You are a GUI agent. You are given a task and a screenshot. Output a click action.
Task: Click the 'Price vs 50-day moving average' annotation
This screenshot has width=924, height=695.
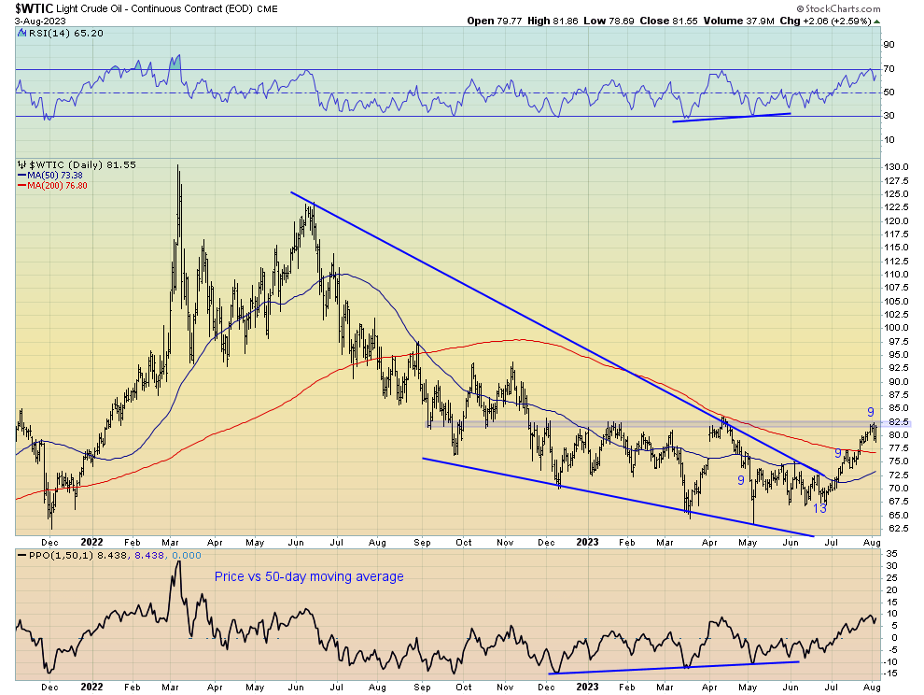coord(312,576)
